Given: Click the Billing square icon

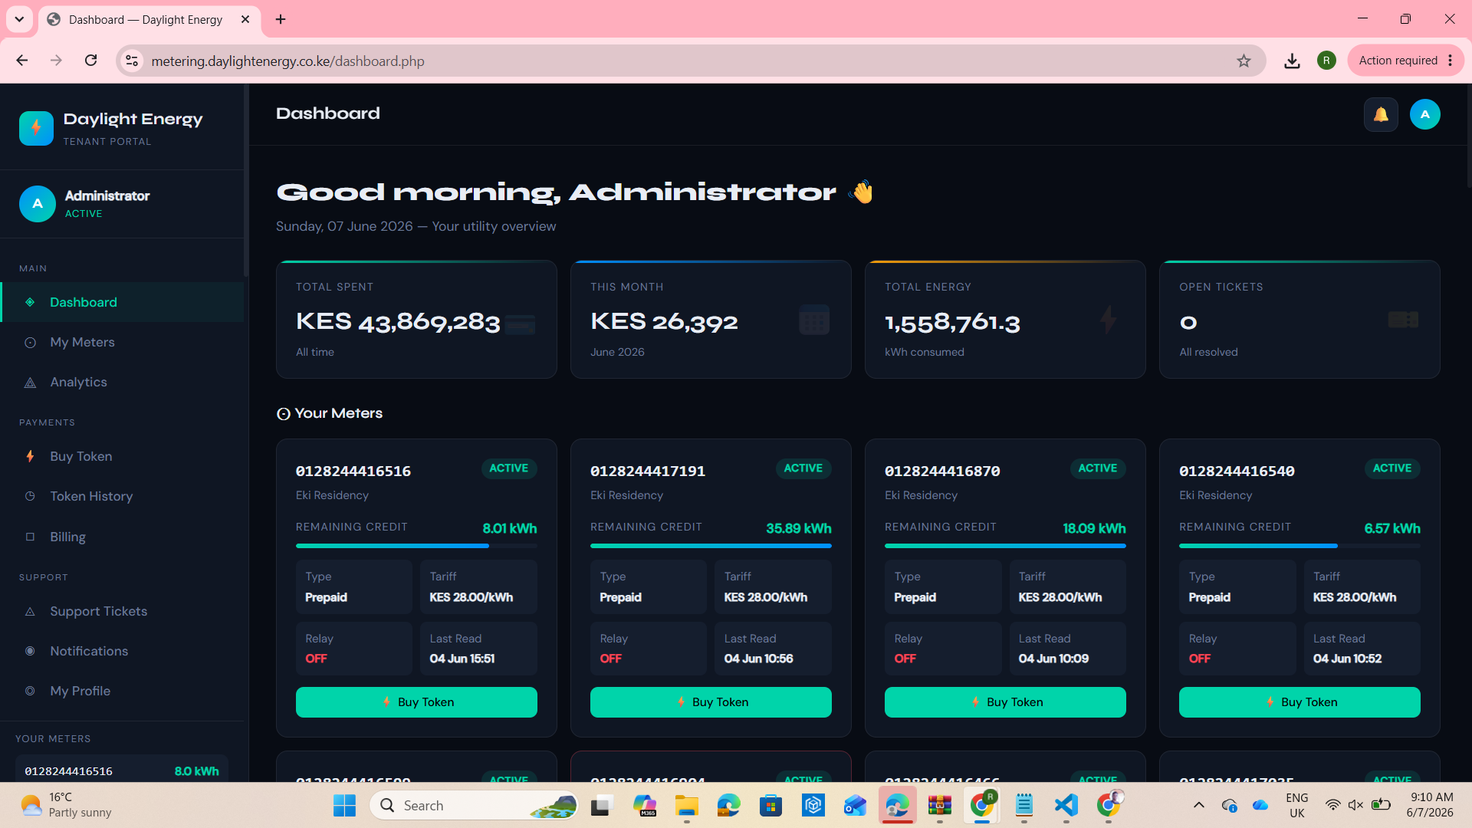Looking at the screenshot, I should click(x=30, y=537).
